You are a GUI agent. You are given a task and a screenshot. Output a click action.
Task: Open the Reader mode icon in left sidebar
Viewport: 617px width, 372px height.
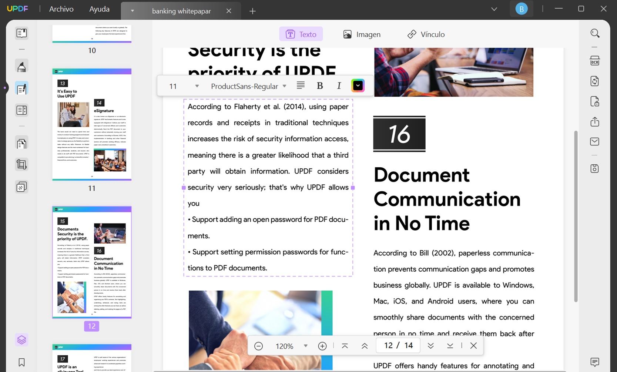(21, 33)
